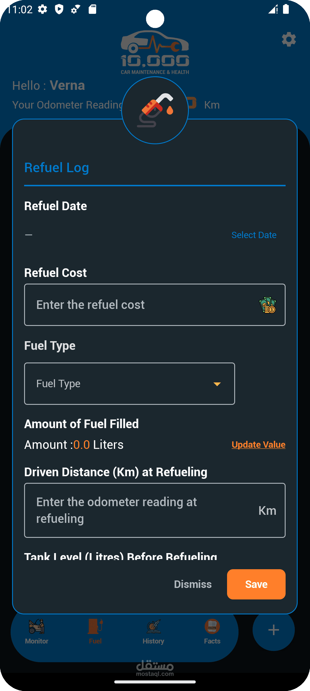310x691 pixels.
Task: Tap the user name Verna
Action: (67, 86)
